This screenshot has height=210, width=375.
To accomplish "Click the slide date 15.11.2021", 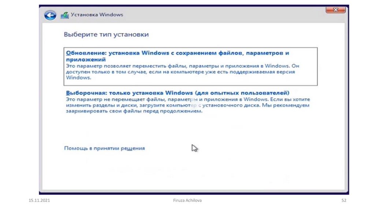I will 39,200.
